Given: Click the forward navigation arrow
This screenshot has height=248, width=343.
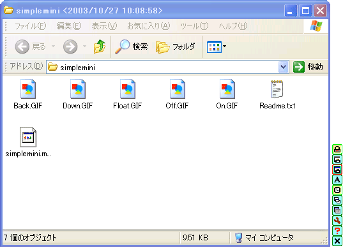Looking at the screenshot, I should click(x=70, y=47).
